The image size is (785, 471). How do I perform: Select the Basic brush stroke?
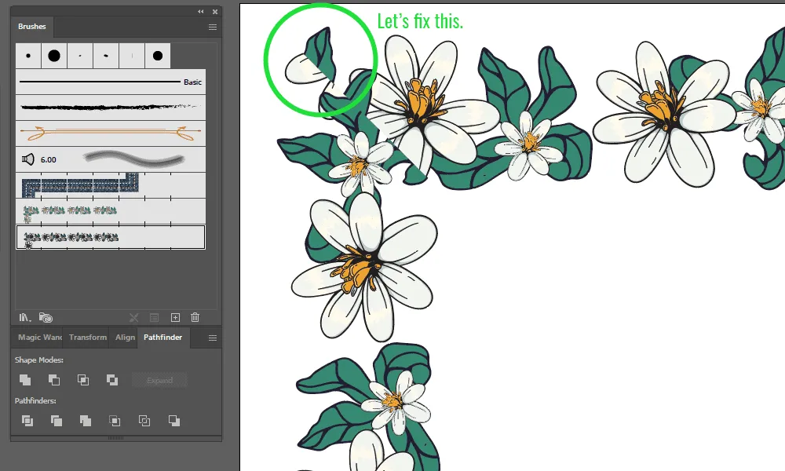111,82
